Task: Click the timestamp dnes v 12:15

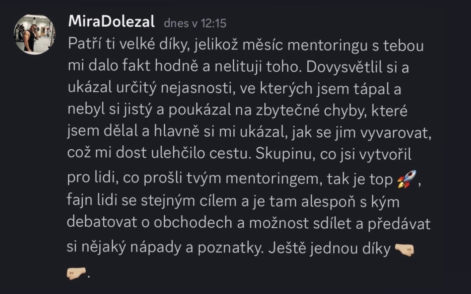Action: [195, 23]
